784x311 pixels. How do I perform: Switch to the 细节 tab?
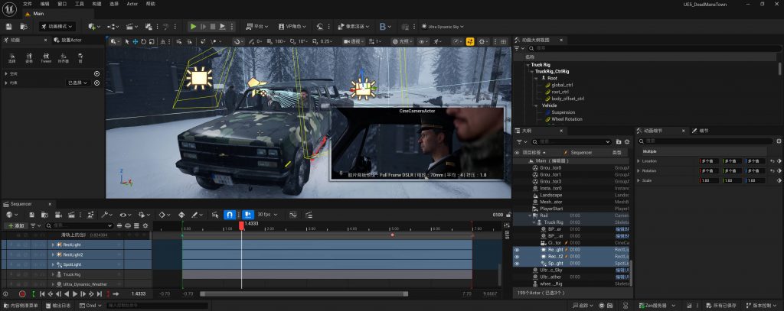pos(702,130)
